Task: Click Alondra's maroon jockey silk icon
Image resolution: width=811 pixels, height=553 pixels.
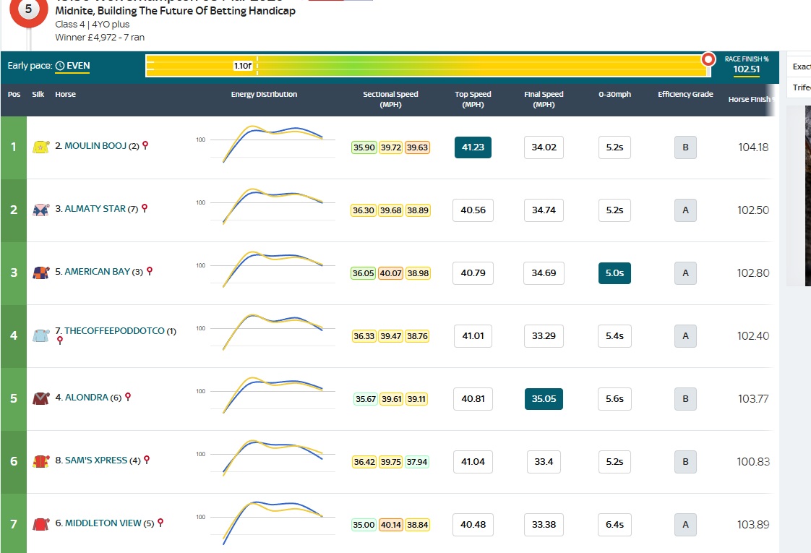Action: click(x=40, y=398)
